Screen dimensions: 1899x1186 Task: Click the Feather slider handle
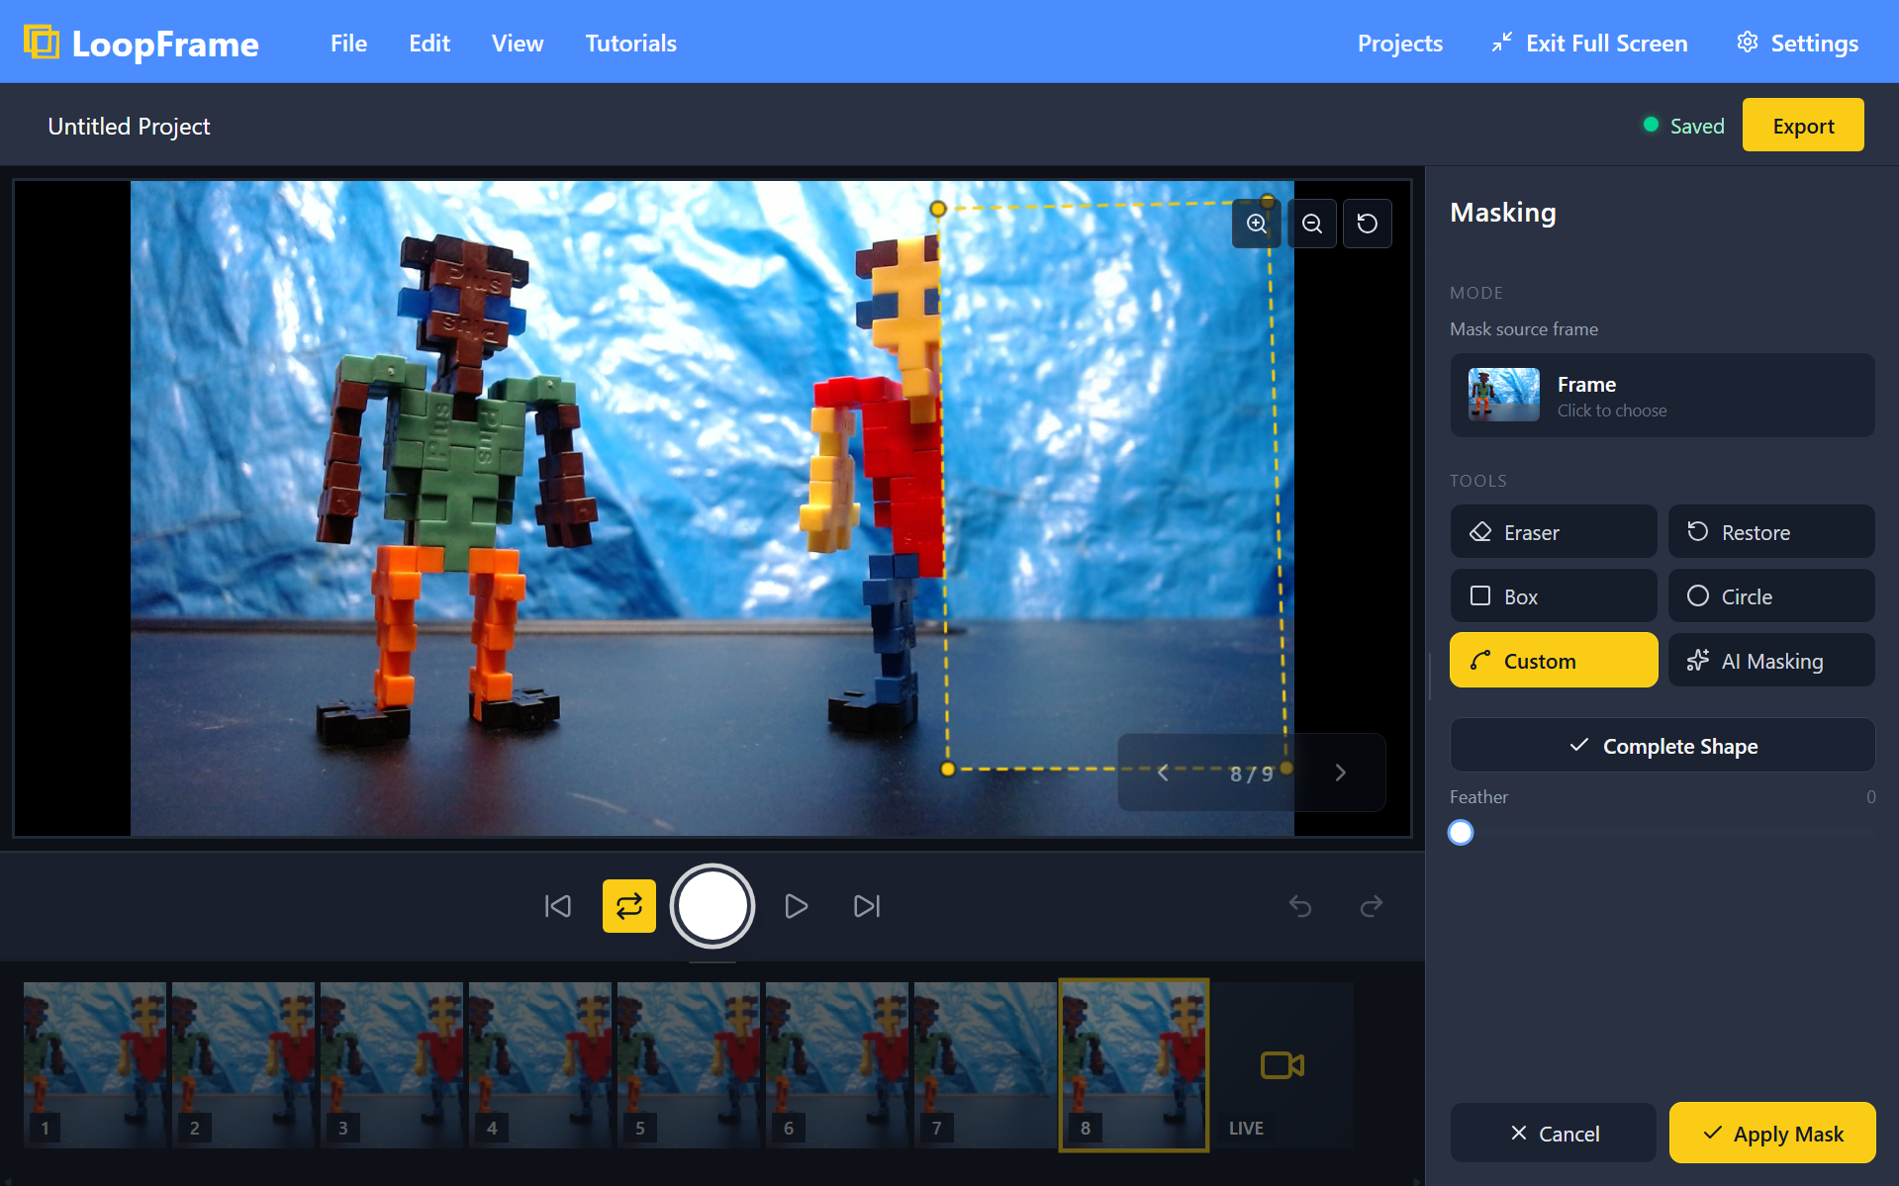[1461, 833]
